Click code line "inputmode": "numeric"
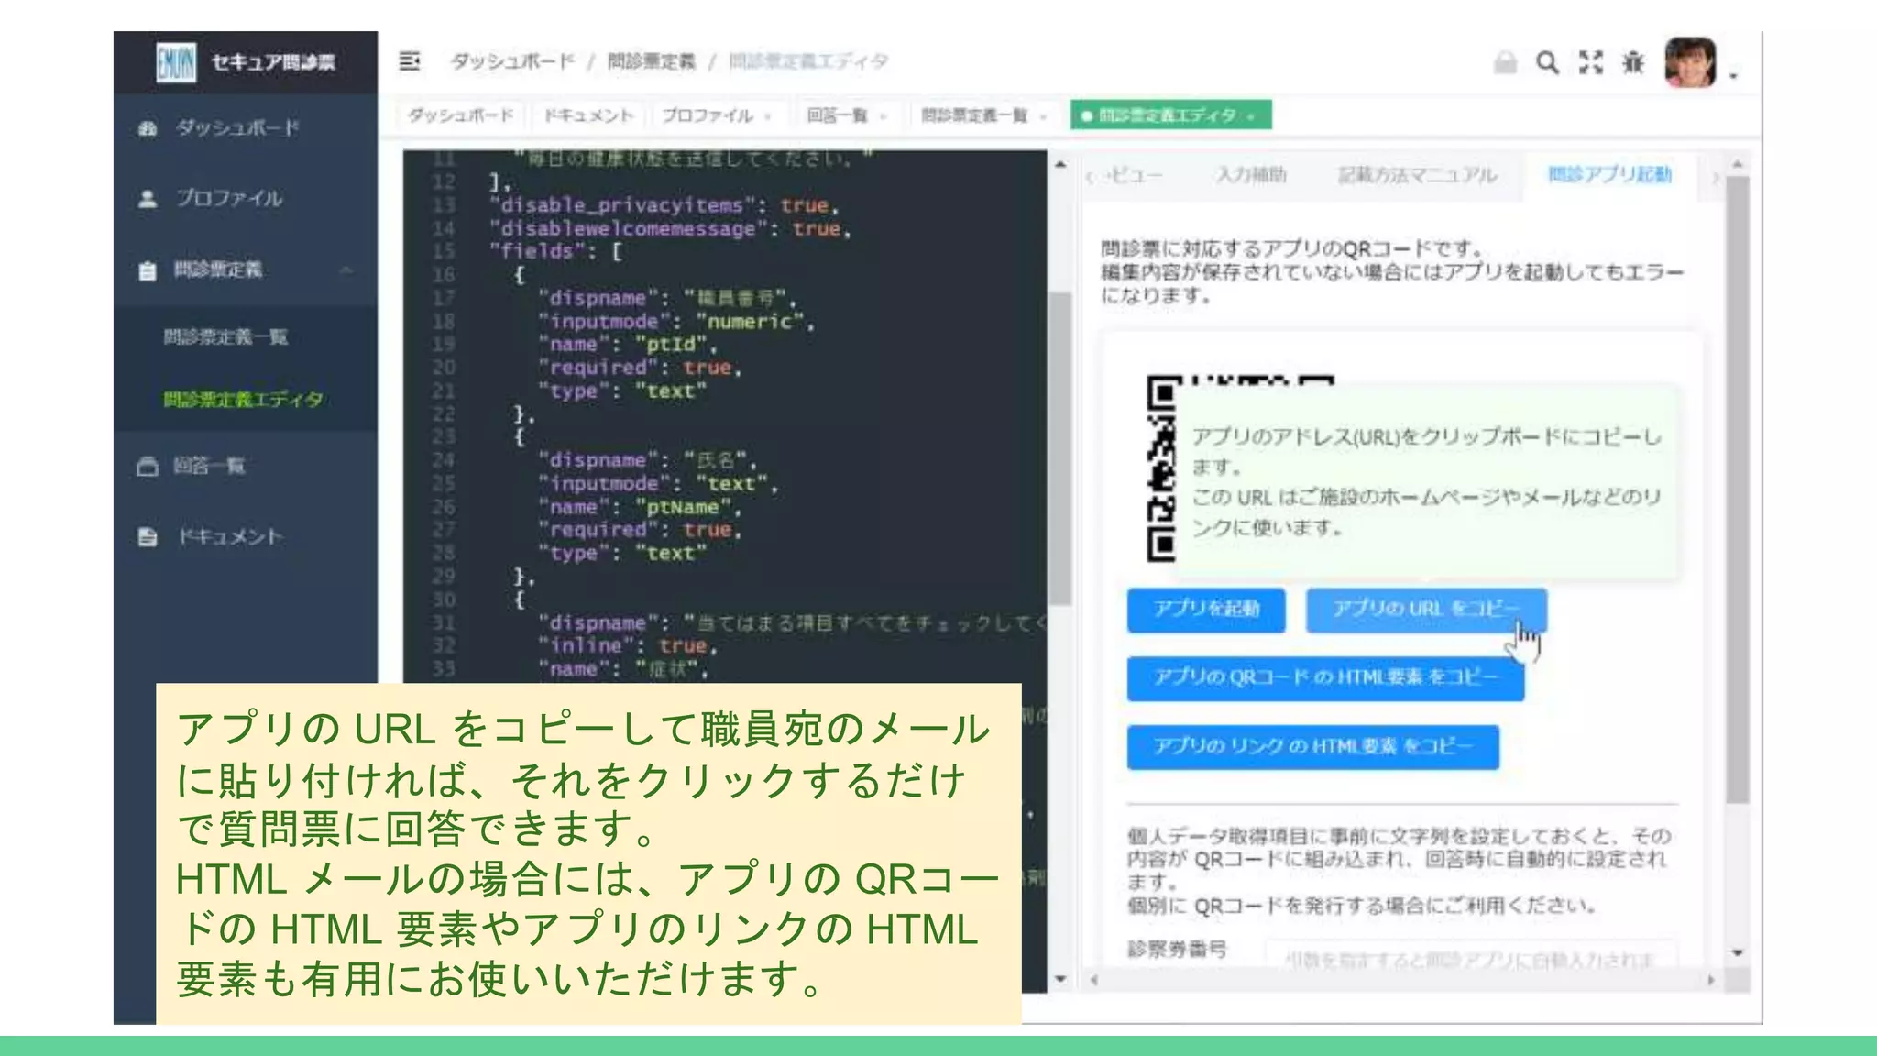Screen dimensions: 1877x1056 click(x=676, y=322)
